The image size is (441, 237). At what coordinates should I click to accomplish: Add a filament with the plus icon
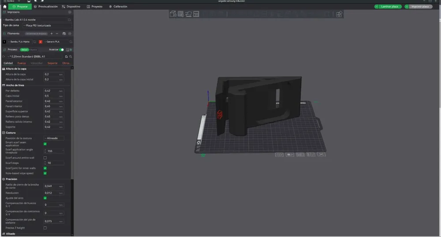(x=52, y=33)
